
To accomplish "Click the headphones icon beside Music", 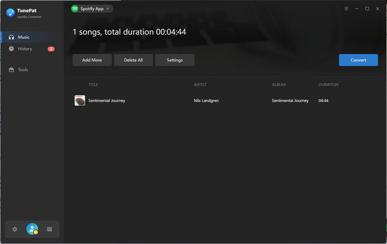I will pyautogui.click(x=11, y=37).
